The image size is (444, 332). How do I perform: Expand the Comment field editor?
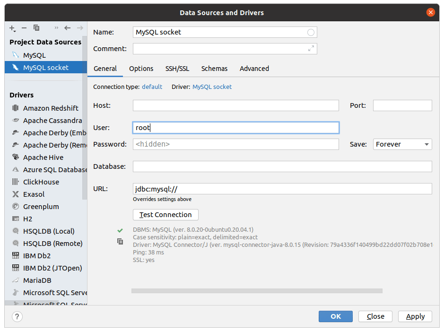[x=311, y=48]
